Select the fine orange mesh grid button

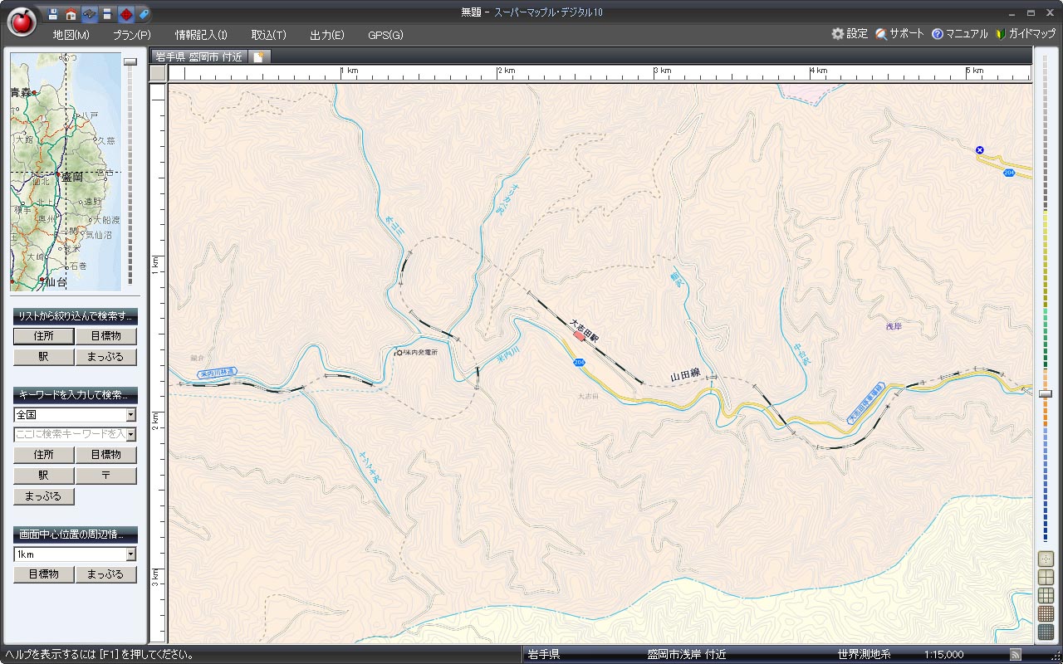[x=1046, y=613]
